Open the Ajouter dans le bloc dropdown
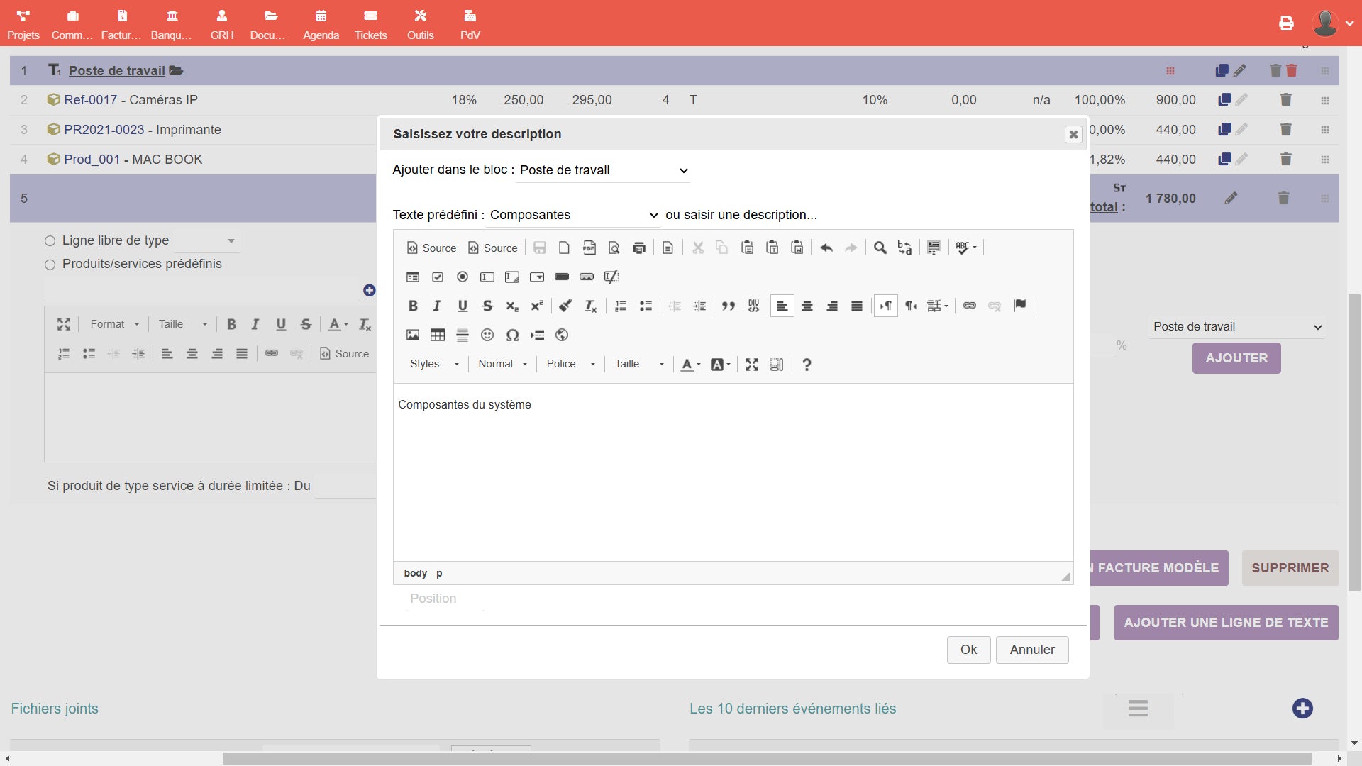Screen dimensions: 1362x766 [603, 170]
